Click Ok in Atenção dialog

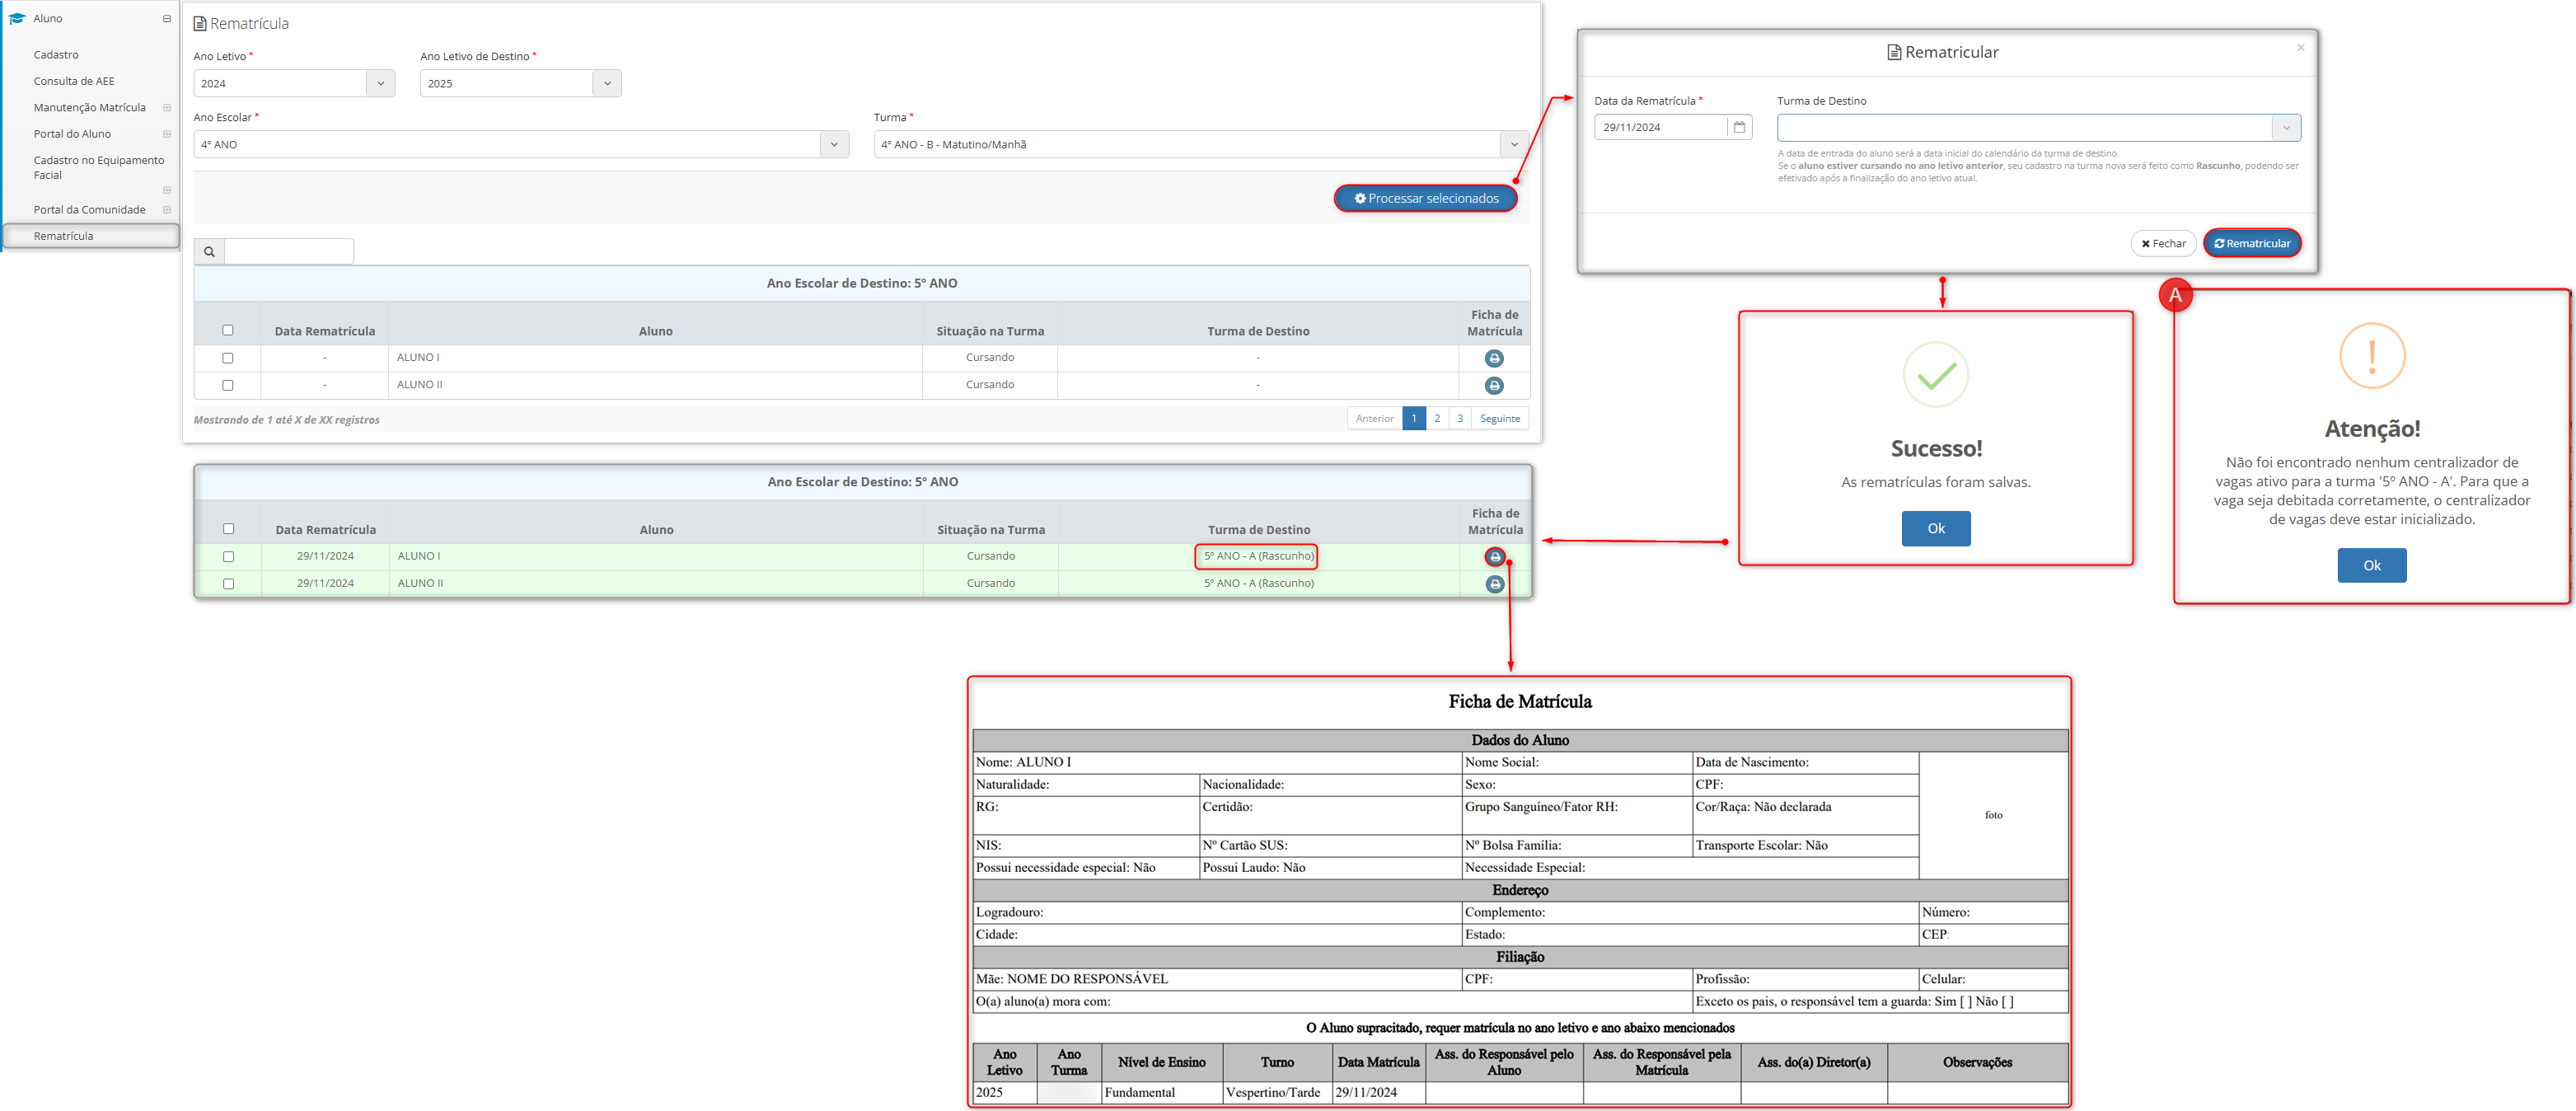pyautogui.click(x=2372, y=565)
